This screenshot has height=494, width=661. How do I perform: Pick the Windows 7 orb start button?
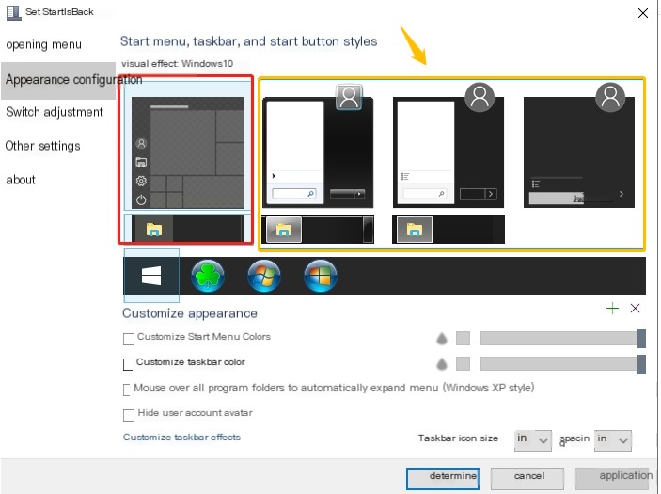pyautogui.click(x=264, y=276)
